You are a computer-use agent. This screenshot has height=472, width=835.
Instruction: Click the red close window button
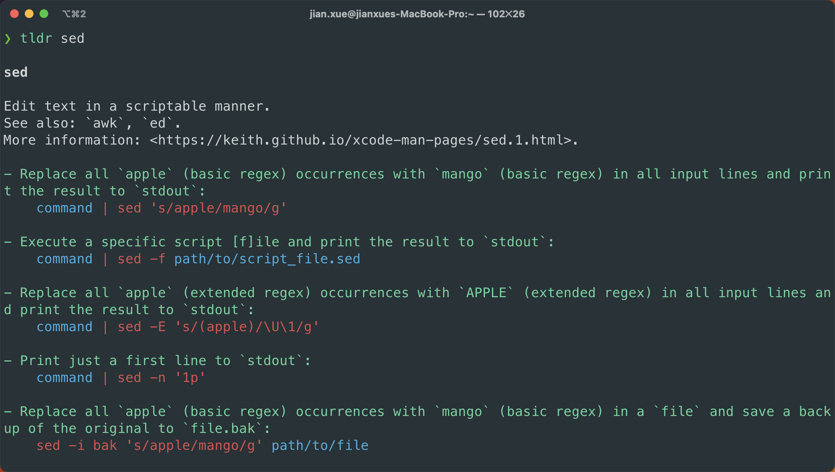[x=14, y=14]
